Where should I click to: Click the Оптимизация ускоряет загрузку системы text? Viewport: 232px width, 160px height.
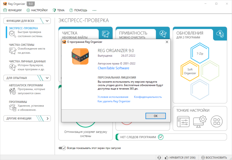click(86, 134)
